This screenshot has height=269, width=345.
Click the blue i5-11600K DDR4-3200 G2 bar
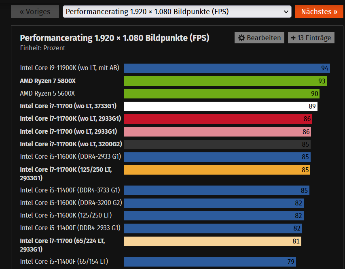pos(214,203)
